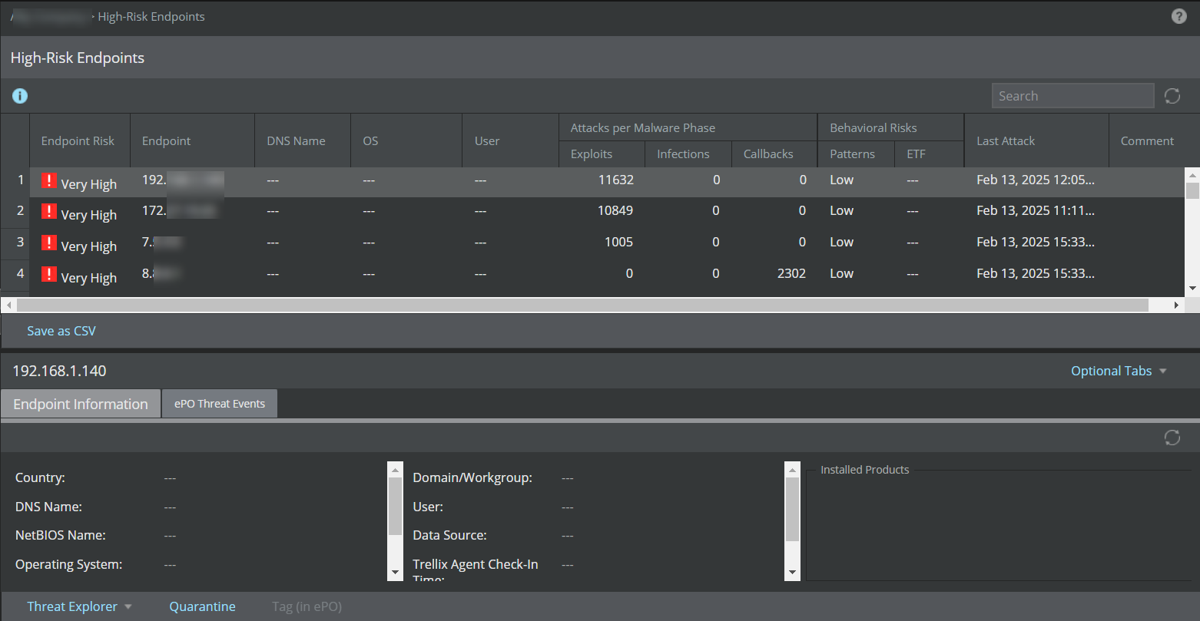The height and width of the screenshot is (621, 1200).
Task: Click scrollbar thumb beside Domain/Workgroup details
Action: coord(793,510)
